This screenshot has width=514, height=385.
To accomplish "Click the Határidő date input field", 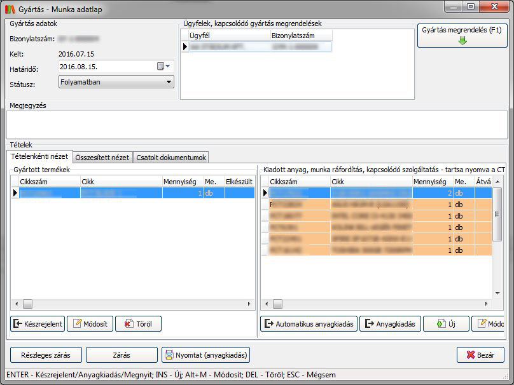I will 105,67.
